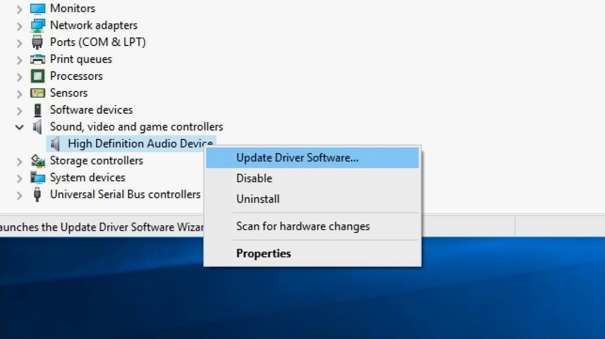Click the Storage controllers icon
Screen dimensions: 605x339
(x=37, y=161)
